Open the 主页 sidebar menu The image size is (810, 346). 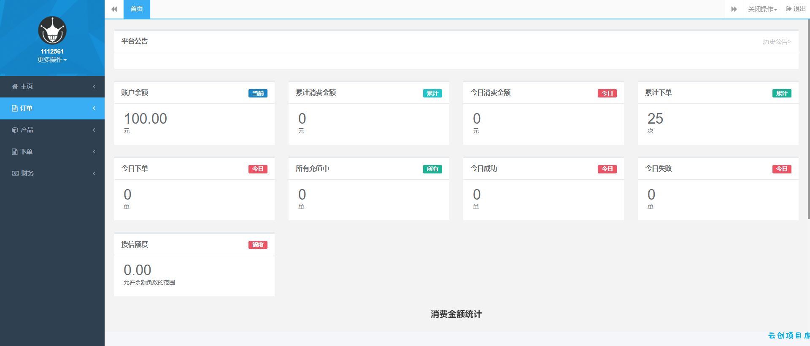[x=52, y=86]
